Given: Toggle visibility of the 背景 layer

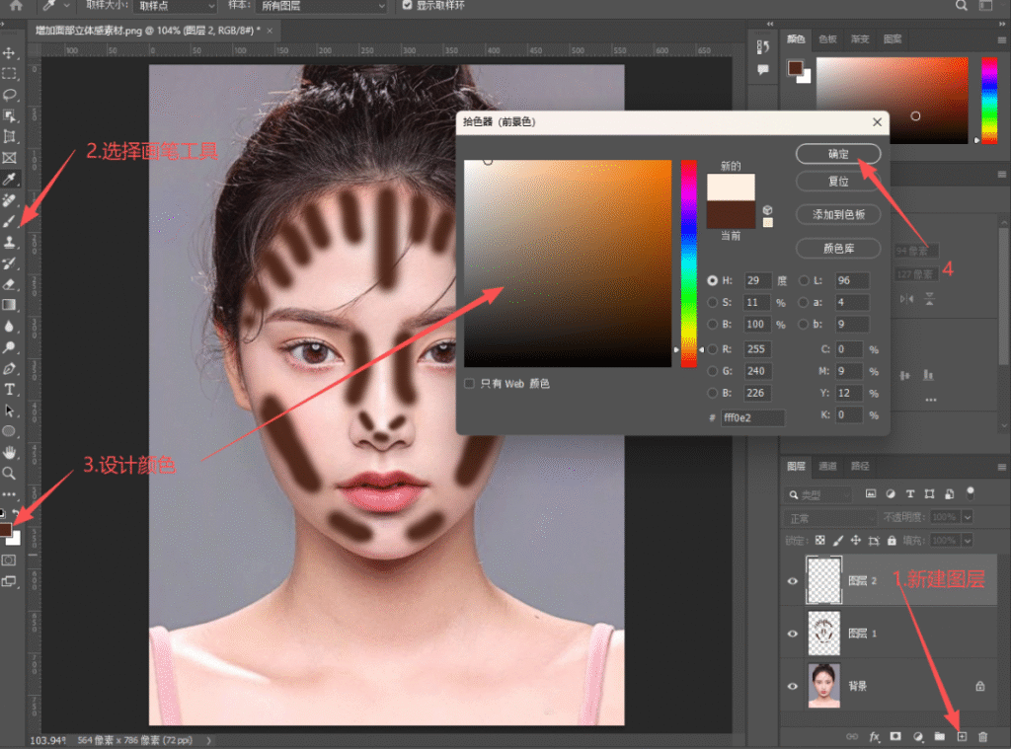Looking at the screenshot, I should pos(793,687).
